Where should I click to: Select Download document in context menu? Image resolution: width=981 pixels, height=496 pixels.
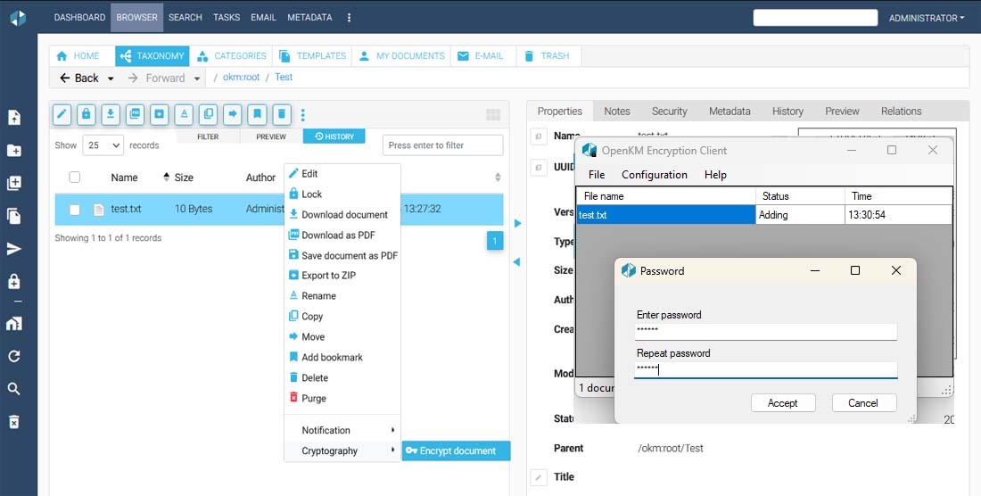(342, 214)
